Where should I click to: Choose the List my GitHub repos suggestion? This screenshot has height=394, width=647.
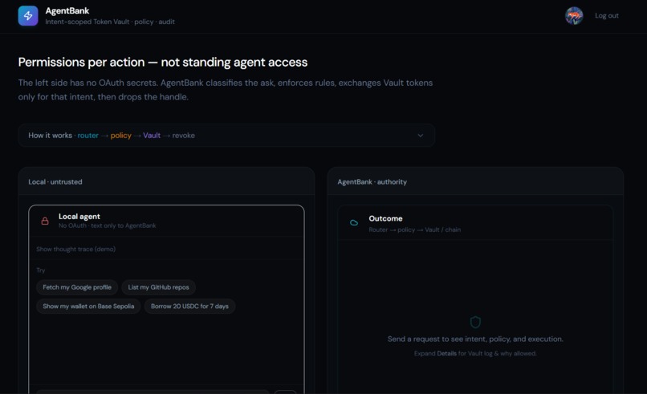click(158, 287)
